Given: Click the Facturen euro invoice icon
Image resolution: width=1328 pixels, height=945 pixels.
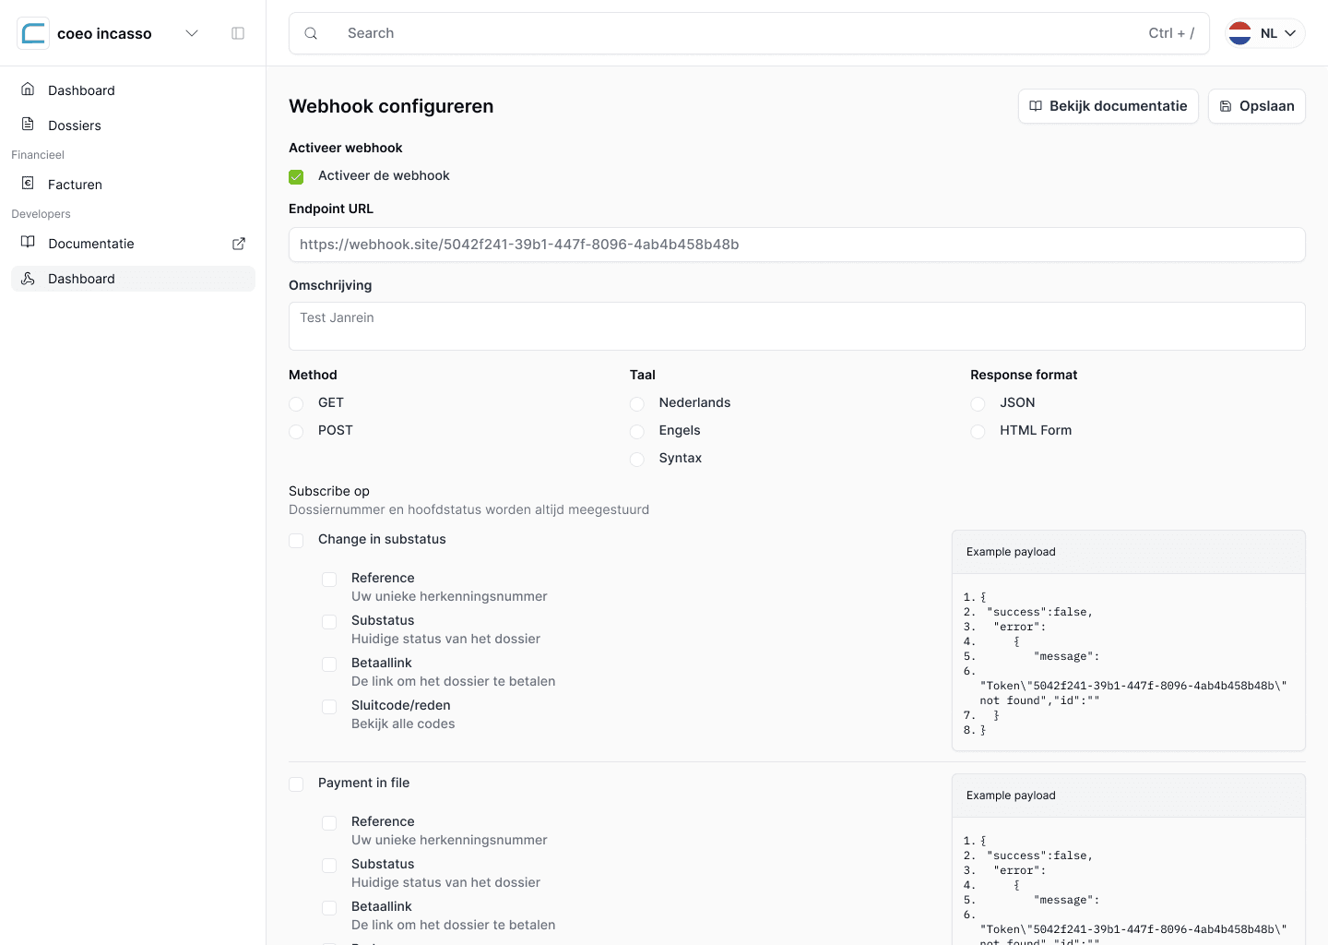Looking at the screenshot, I should point(29,184).
